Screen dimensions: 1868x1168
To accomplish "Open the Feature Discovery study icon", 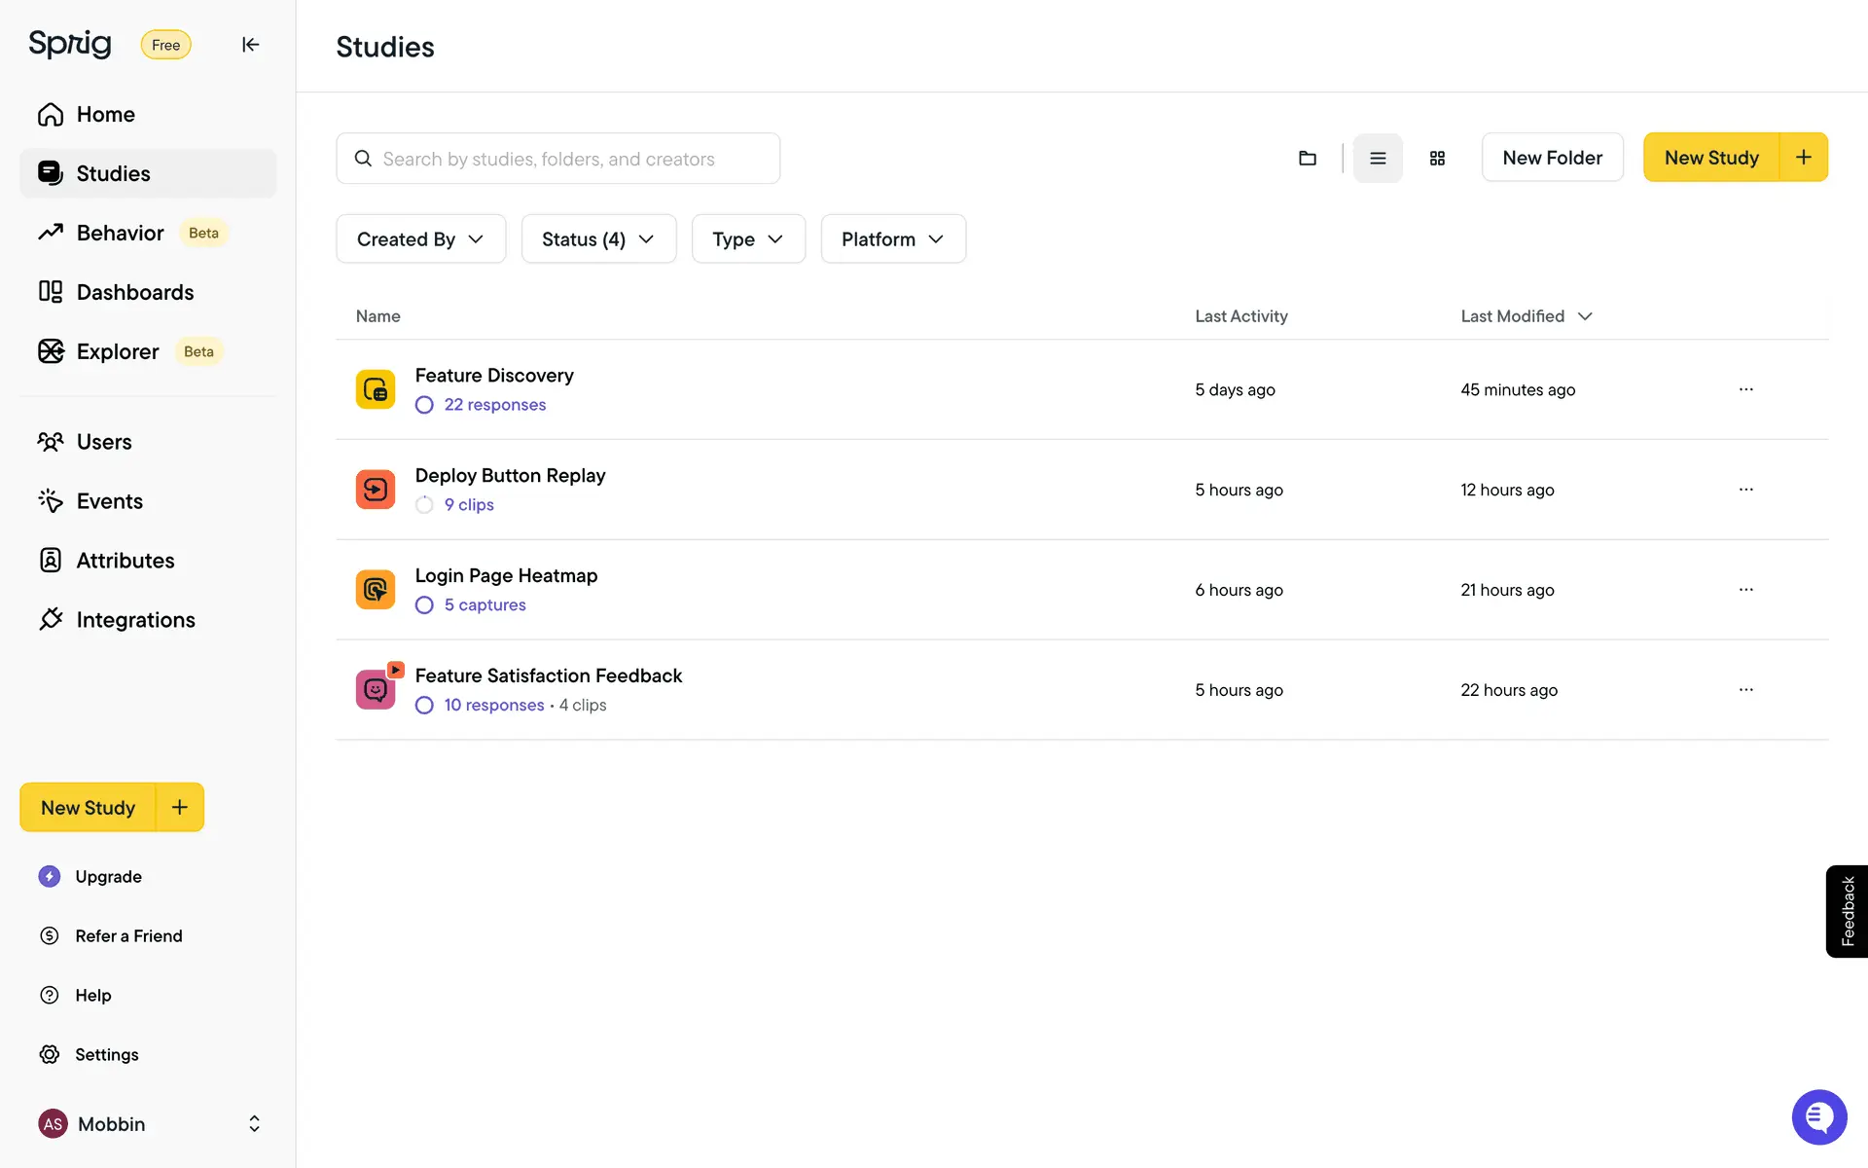I will pyautogui.click(x=376, y=389).
